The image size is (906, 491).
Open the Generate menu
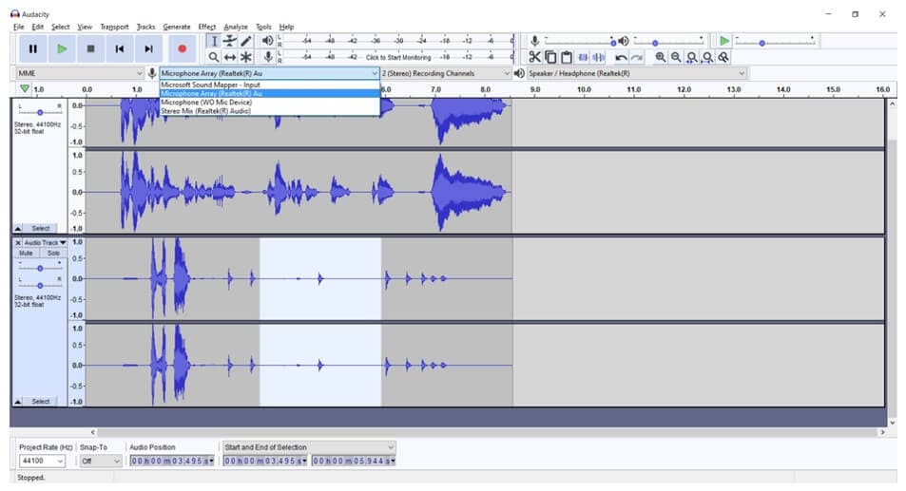[176, 27]
